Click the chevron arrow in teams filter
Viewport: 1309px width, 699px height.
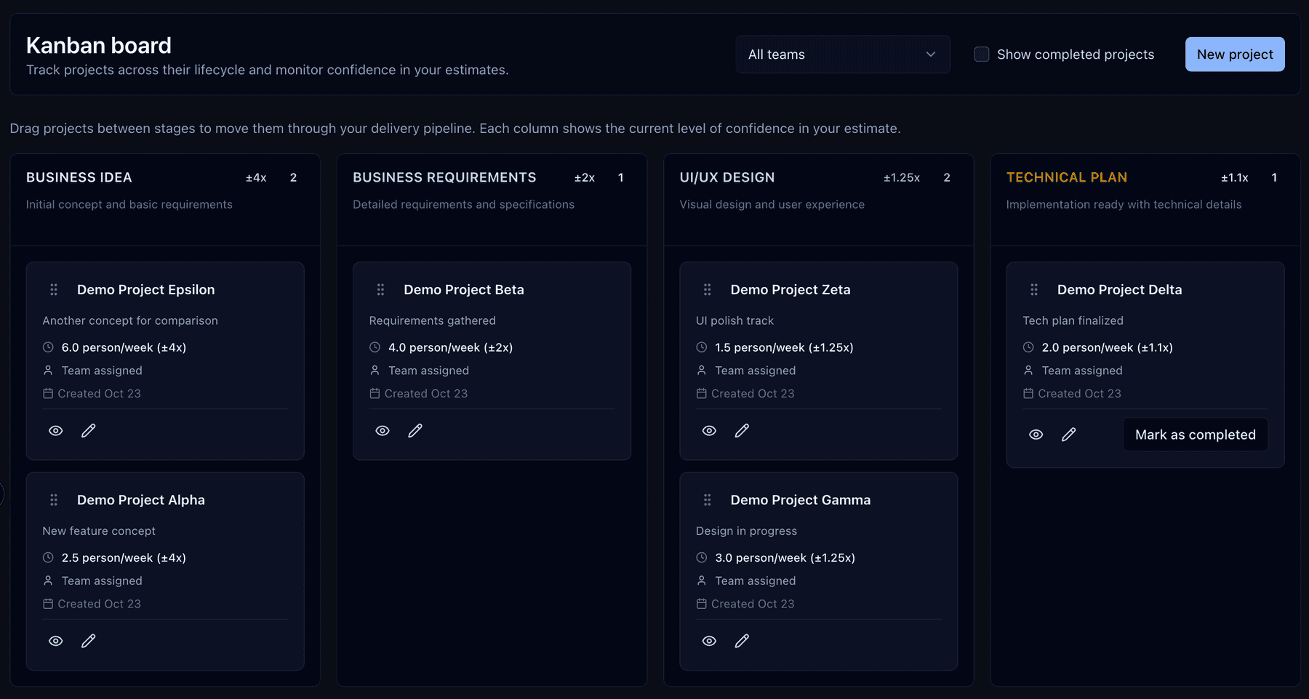[x=930, y=54]
